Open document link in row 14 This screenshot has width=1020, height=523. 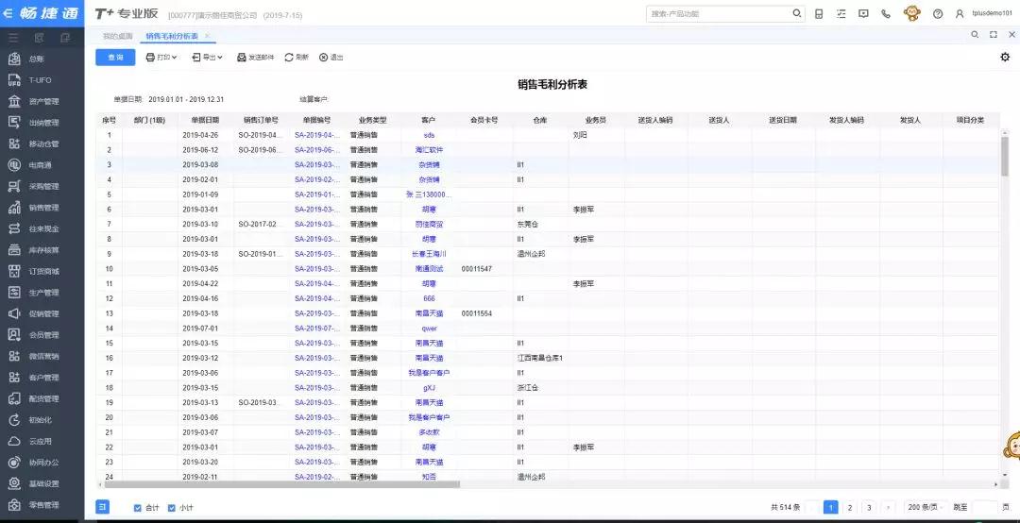[x=317, y=329]
